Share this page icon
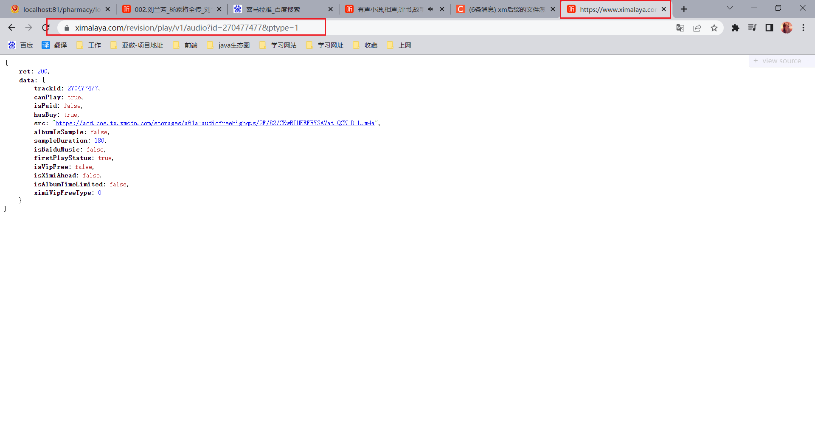The width and height of the screenshot is (815, 433). [x=697, y=28]
